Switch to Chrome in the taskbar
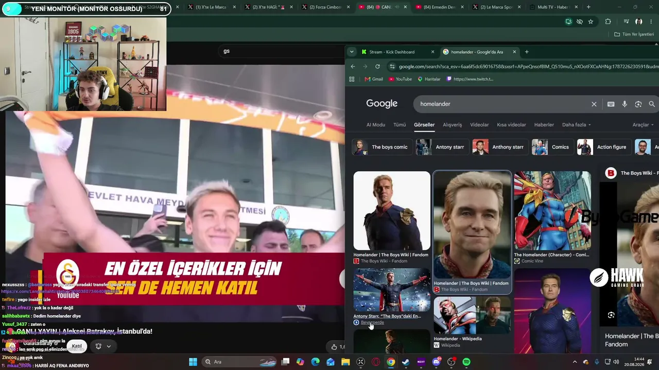This screenshot has height=370, width=659. pos(391,362)
